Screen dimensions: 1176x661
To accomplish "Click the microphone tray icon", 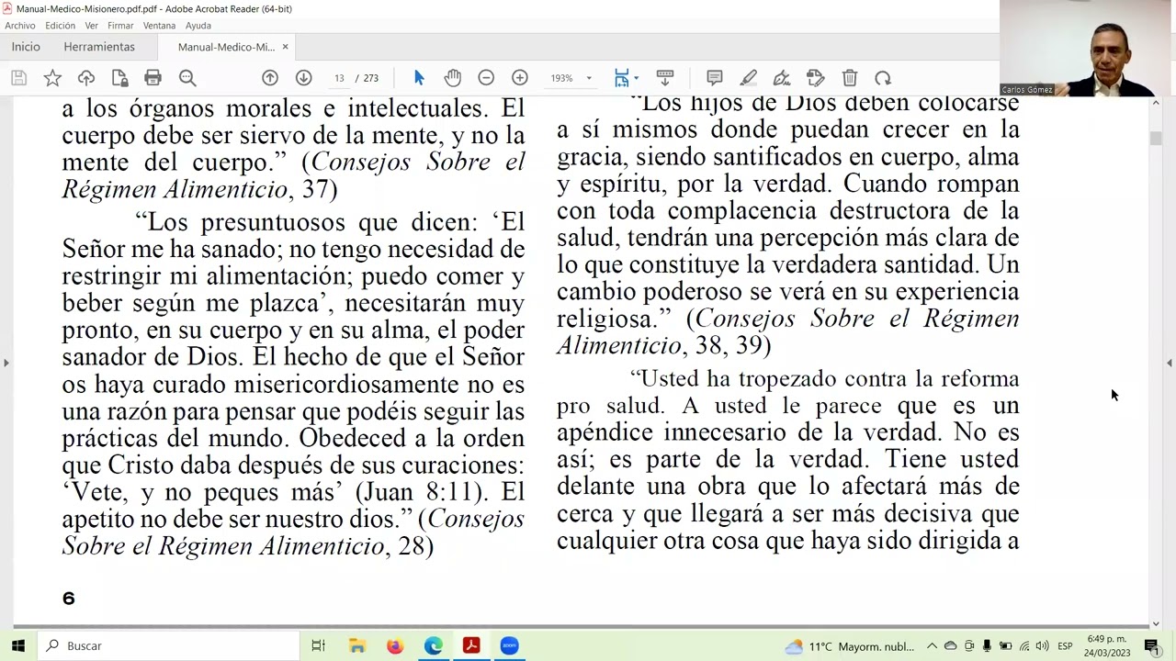I will click(987, 646).
